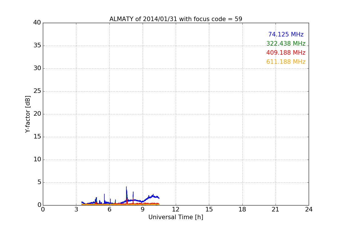This screenshot has height=228, width=343.
Task: Click the x-axis tick label 3
Action: [76, 209]
